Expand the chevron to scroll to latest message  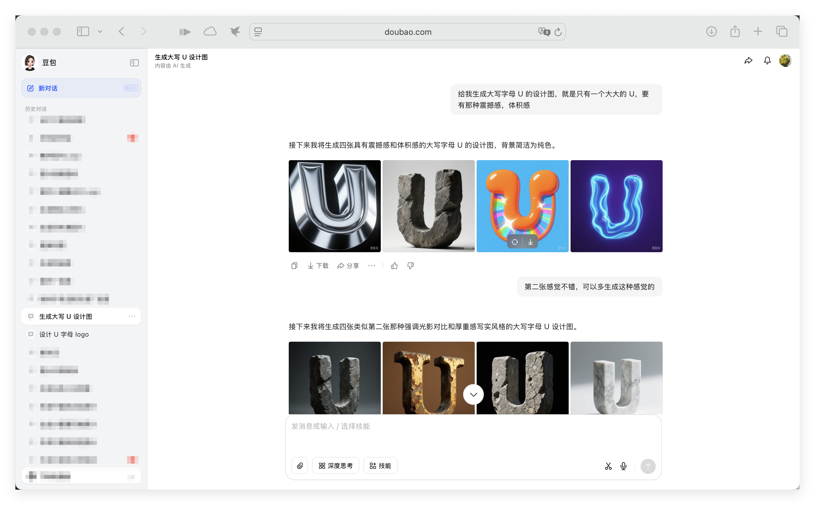coord(473,394)
